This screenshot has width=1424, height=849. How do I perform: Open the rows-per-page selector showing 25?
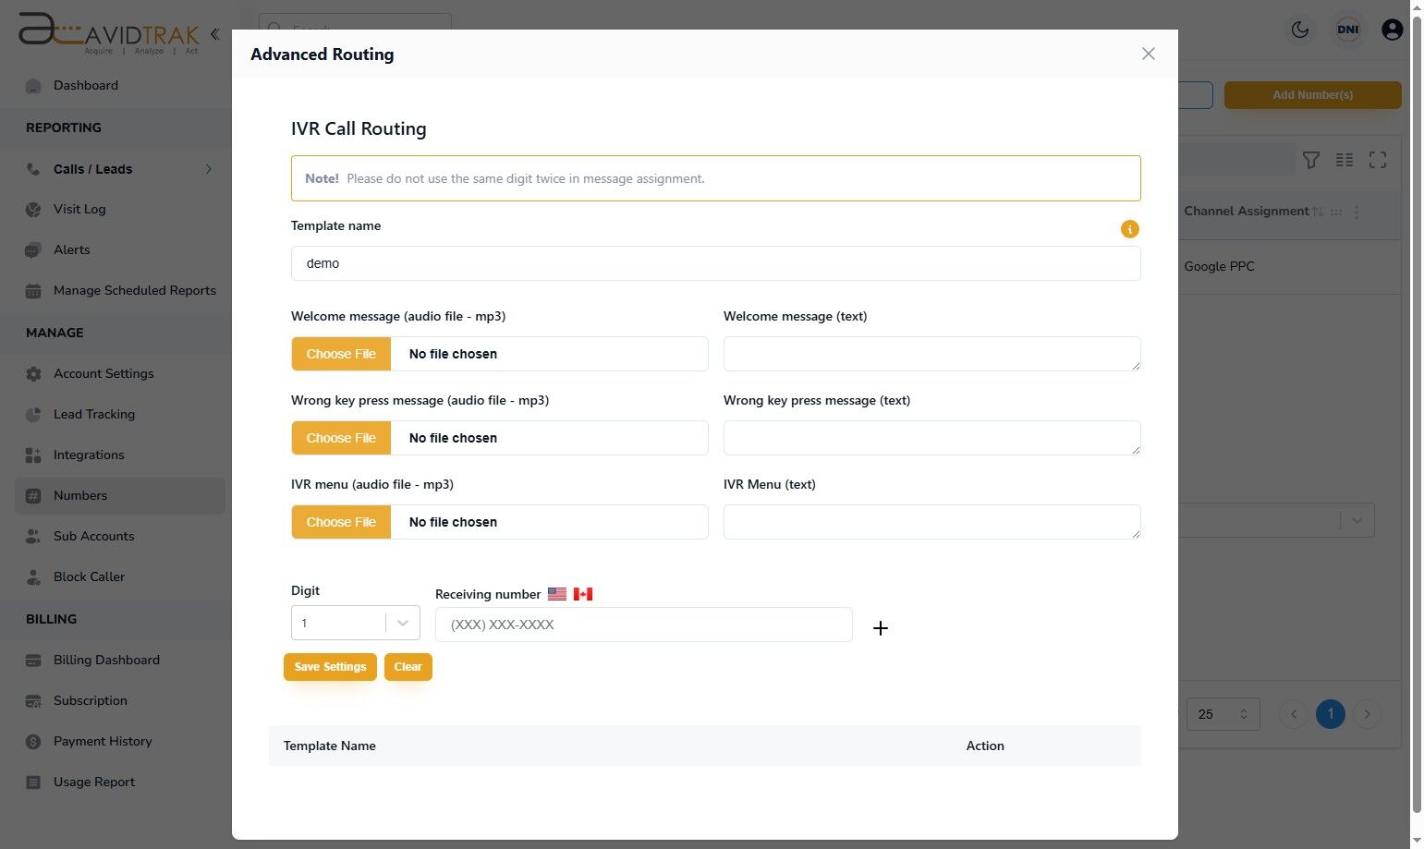(x=1223, y=713)
